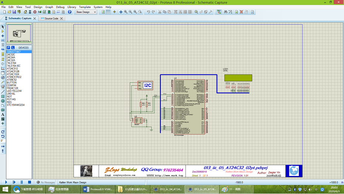The image size is (344, 194).
Task: Click the blue Help question mark icon
Action: coord(69,12)
